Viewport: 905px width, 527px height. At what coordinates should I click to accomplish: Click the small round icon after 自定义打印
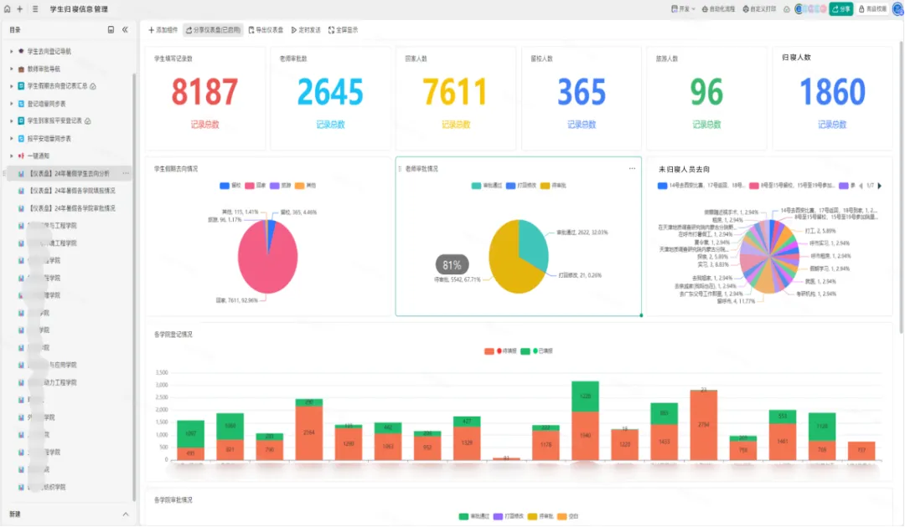(x=786, y=9)
